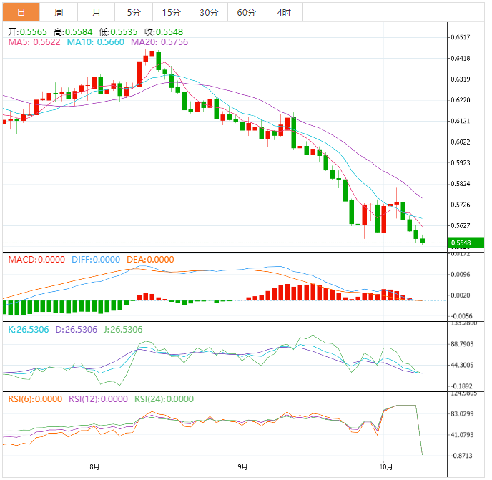This screenshot has height=480, width=492.
Task: Click the 0.0096 MACD axis label
Action: pyautogui.click(x=461, y=275)
